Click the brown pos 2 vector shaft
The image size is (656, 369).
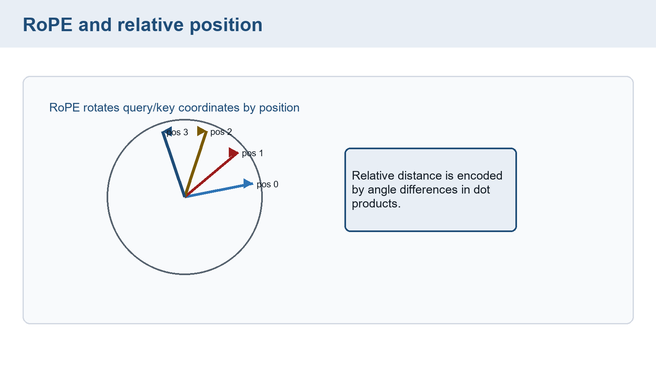tap(194, 165)
